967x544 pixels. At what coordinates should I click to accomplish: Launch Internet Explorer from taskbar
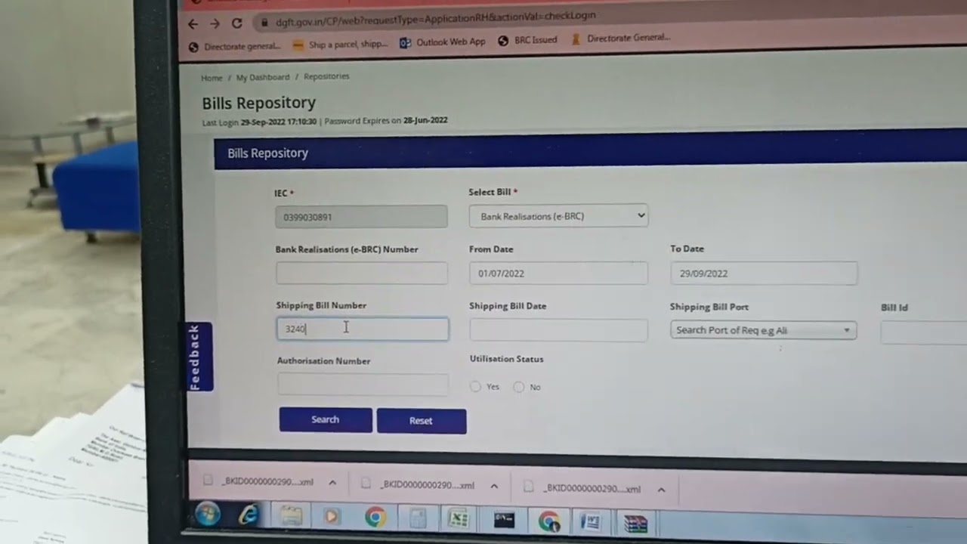(249, 516)
